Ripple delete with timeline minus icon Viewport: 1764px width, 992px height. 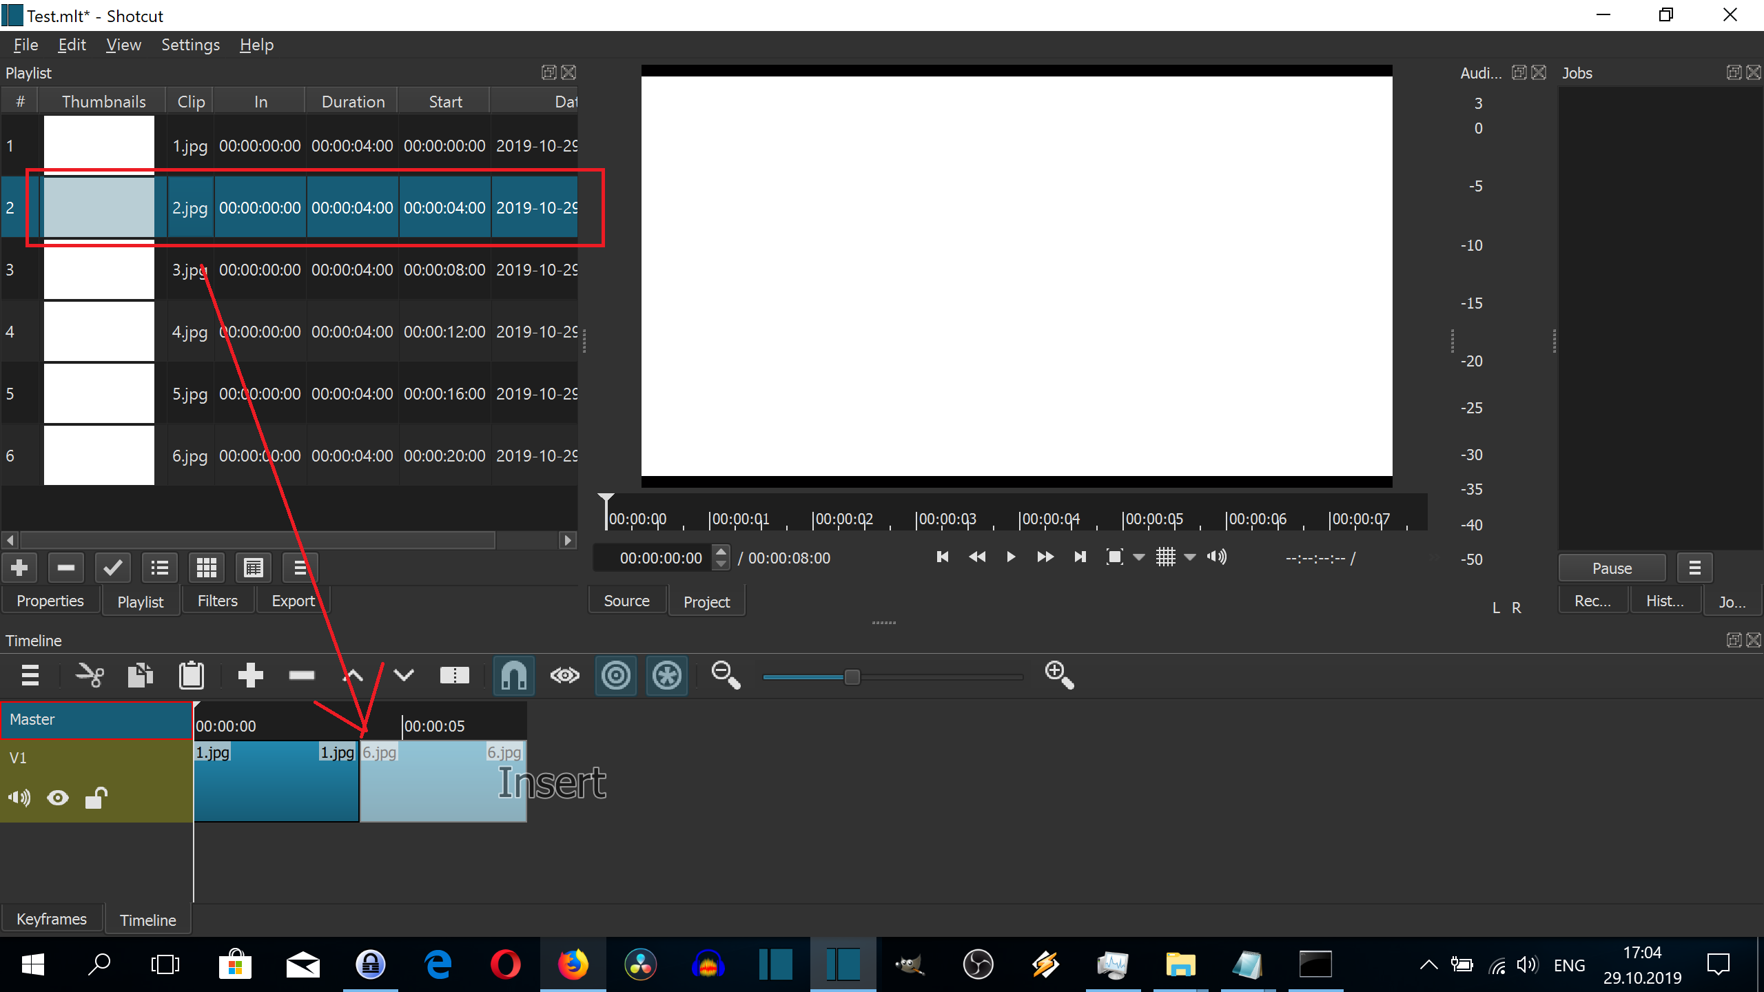(x=302, y=675)
